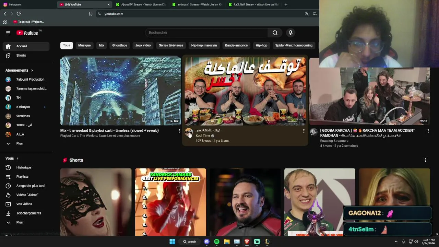Image resolution: width=439 pixels, height=247 pixels.
Task: Go to Accueil in the sidebar
Action: pyautogui.click(x=26, y=46)
